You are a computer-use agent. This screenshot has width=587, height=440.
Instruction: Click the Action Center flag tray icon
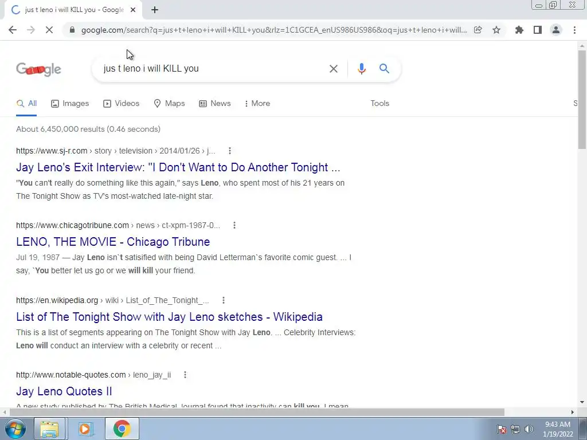pos(502,429)
